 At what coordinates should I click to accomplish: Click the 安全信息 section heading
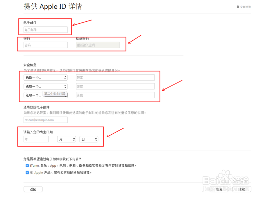click(x=30, y=65)
